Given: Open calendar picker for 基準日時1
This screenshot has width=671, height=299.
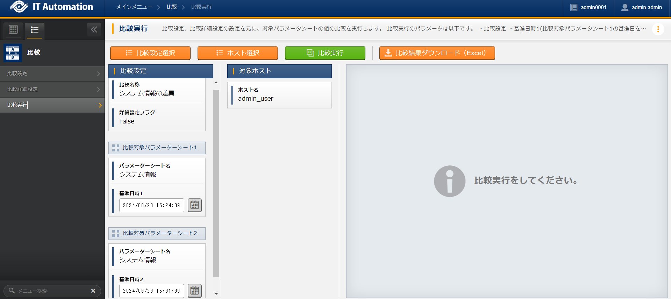Looking at the screenshot, I should point(194,205).
